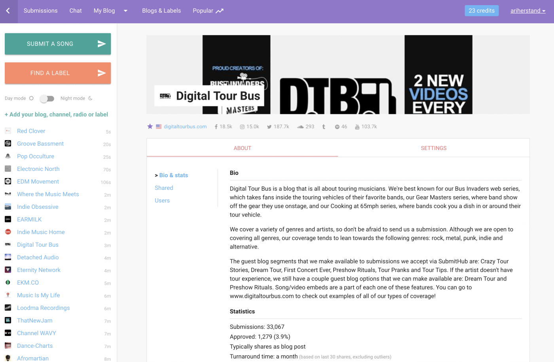Select Users in the side menu
This screenshot has height=362, width=554.
(x=162, y=201)
